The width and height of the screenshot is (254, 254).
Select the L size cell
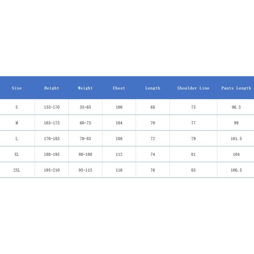point(17,138)
